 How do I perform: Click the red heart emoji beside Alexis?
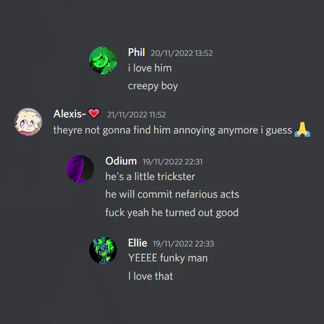click(94, 113)
